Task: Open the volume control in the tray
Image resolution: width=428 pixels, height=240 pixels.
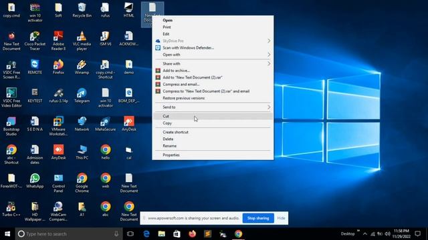Action: click(388, 234)
